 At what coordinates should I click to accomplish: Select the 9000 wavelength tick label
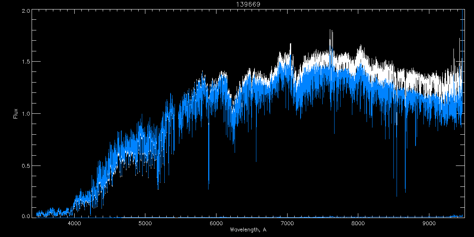[x=429, y=223]
